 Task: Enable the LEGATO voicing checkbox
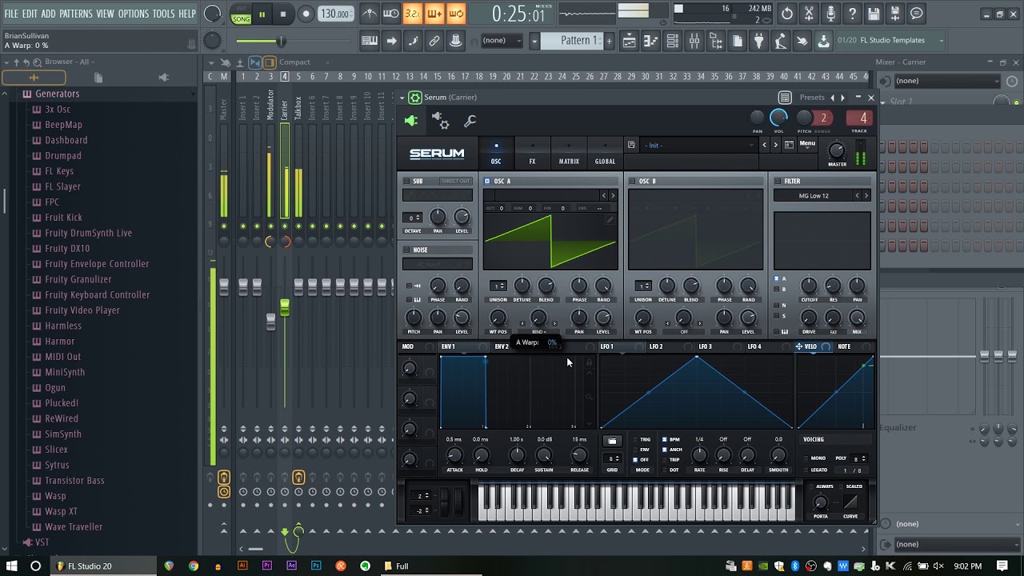point(805,470)
